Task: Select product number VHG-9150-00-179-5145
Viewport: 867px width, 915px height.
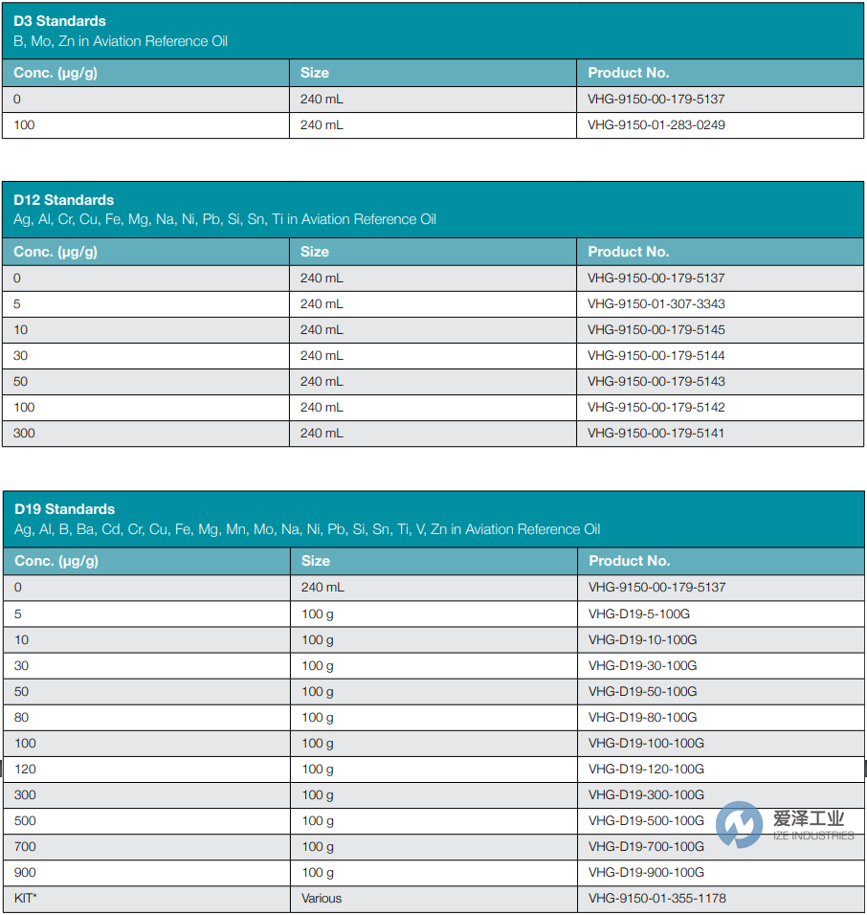Action: pos(656,330)
